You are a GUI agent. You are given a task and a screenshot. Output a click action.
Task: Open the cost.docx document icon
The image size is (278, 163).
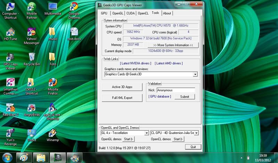[74, 34]
